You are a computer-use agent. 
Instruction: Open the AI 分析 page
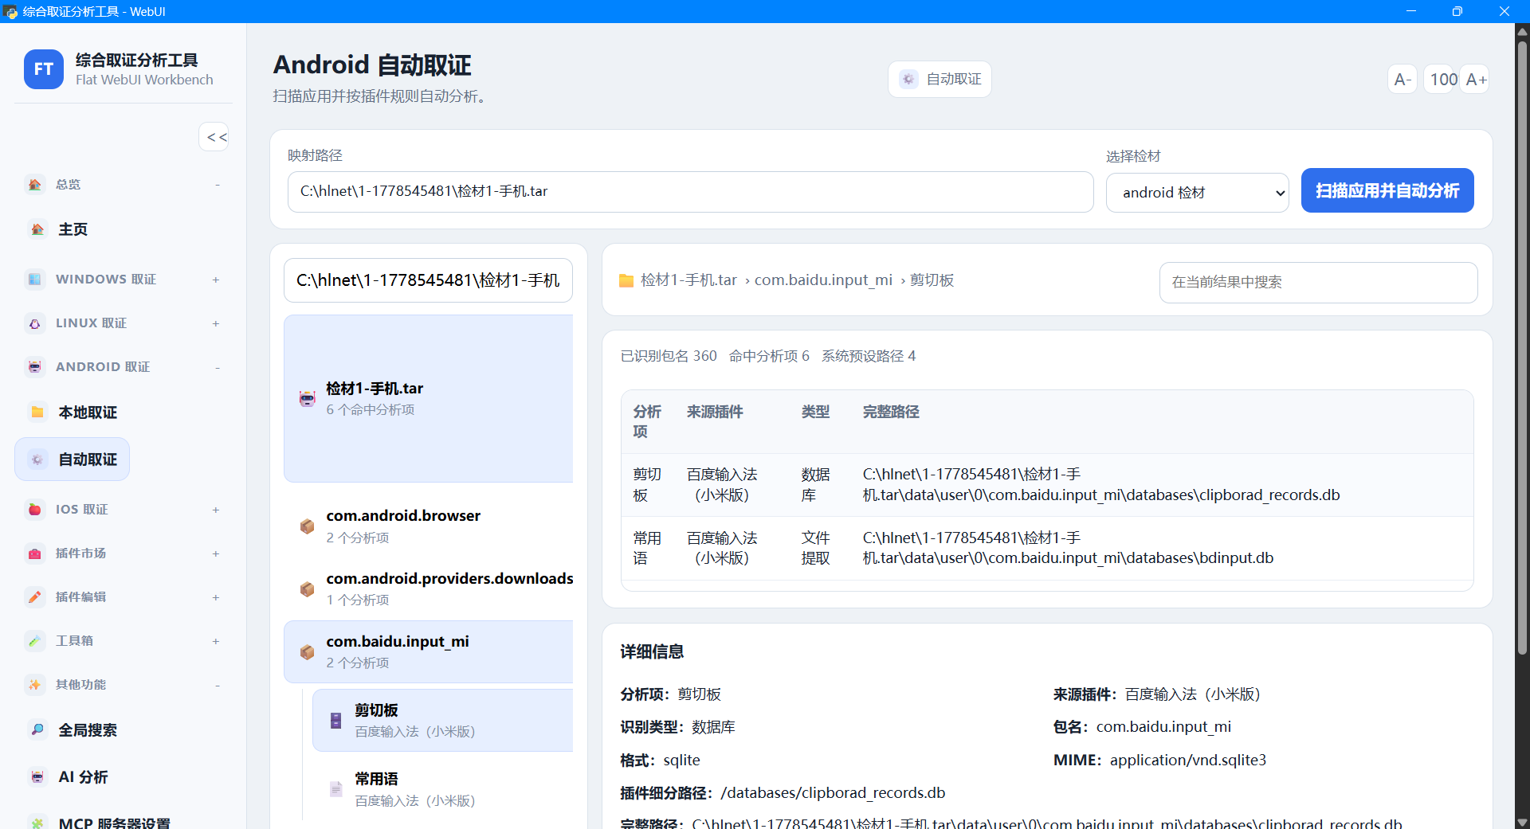[x=83, y=777]
